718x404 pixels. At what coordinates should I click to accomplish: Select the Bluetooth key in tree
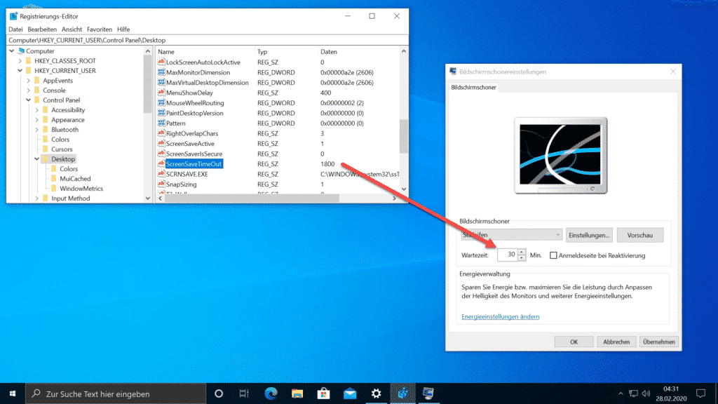(x=65, y=130)
